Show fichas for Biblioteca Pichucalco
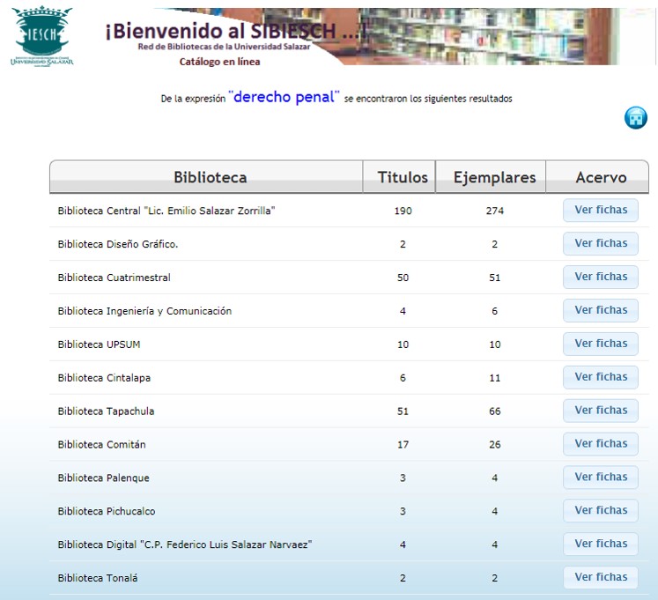 [600, 511]
